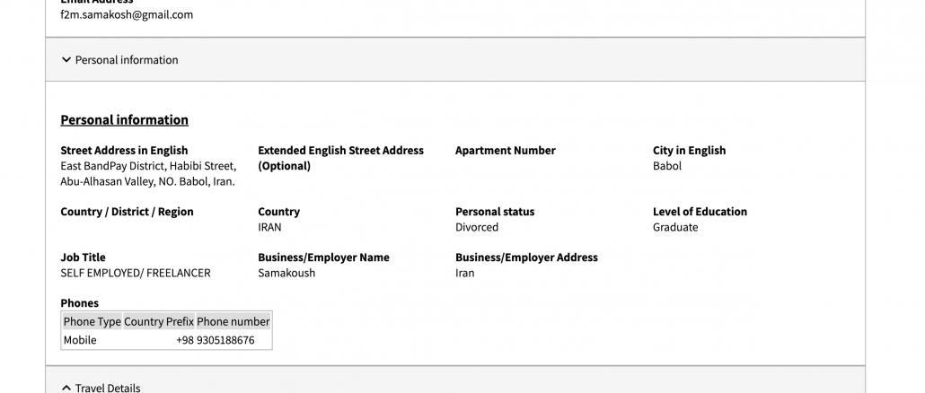Image resolution: width=925 pixels, height=393 pixels.
Task: Collapse the Personal information chevron icon
Action: (66, 60)
